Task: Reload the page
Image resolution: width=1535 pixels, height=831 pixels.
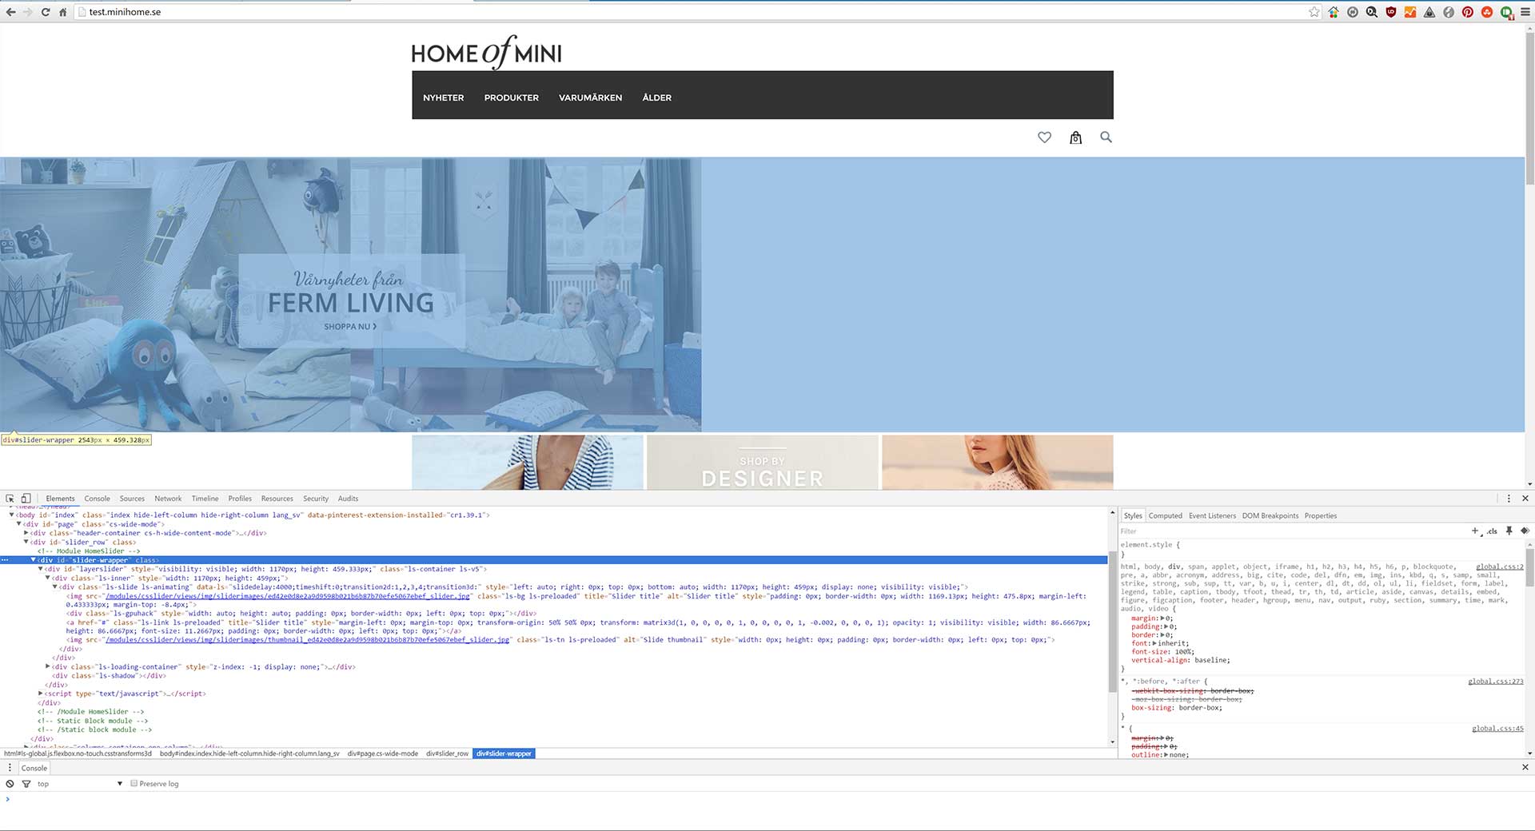Action: (46, 12)
